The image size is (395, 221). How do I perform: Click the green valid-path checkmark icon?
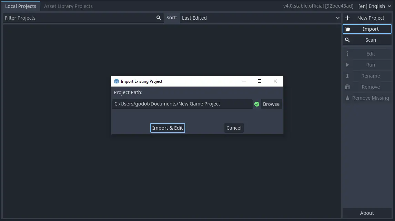pyautogui.click(x=257, y=104)
